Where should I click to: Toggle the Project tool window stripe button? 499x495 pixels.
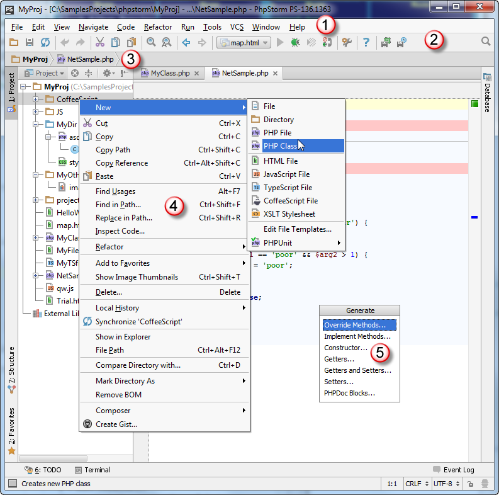[x=11, y=92]
